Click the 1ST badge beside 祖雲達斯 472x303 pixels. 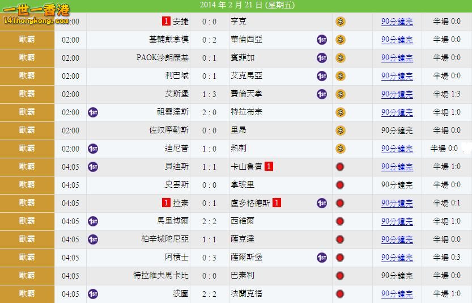tap(93, 112)
